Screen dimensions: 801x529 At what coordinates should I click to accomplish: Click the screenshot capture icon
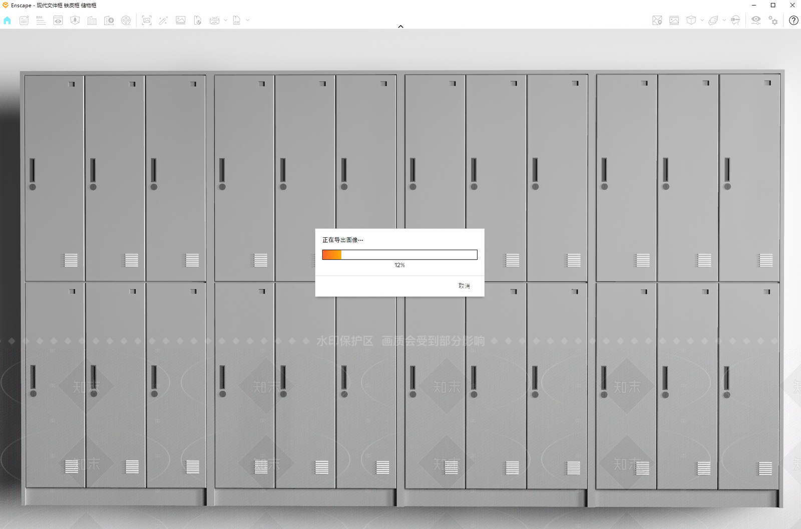(147, 21)
